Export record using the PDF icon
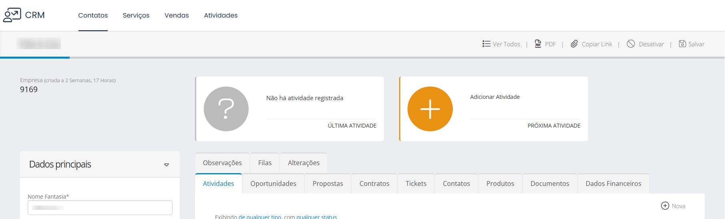Image resolution: width=725 pixels, height=219 pixels. pos(538,44)
